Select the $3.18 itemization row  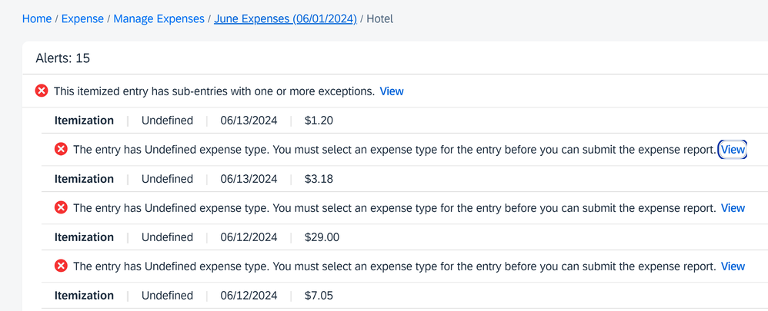coord(405,179)
